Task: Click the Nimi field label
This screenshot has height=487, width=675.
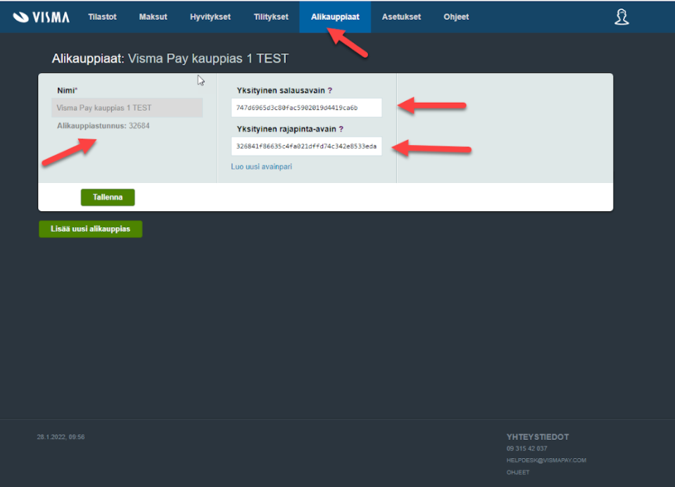Action: 67,90
